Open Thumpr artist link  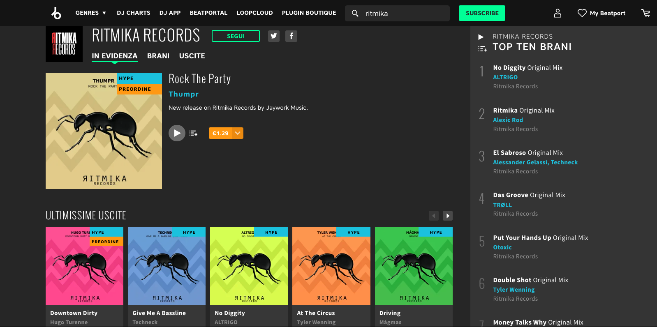[184, 94]
